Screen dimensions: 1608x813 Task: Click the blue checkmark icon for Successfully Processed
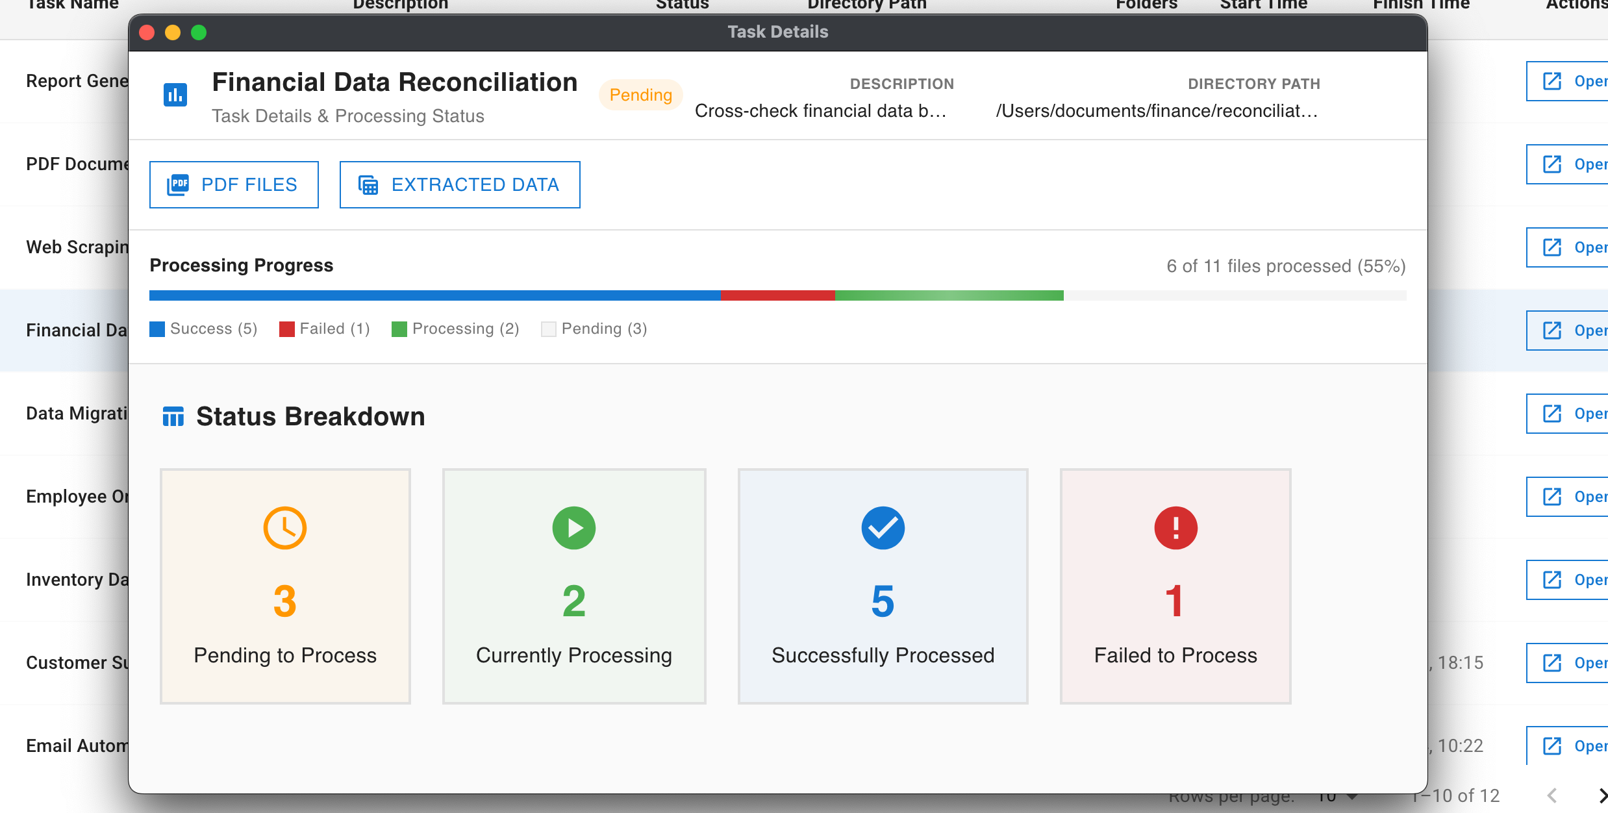(x=883, y=528)
